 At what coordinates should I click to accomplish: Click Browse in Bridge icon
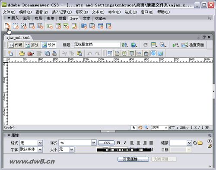pos(31,53)
